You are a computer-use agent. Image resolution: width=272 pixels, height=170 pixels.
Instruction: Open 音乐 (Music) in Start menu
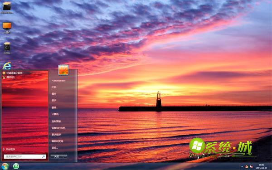coord(54,101)
